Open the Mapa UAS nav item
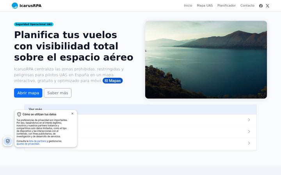 pyautogui.click(x=205, y=5)
